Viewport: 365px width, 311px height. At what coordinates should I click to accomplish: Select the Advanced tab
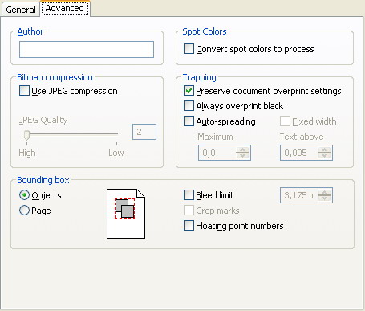click(x=65, y=8)
